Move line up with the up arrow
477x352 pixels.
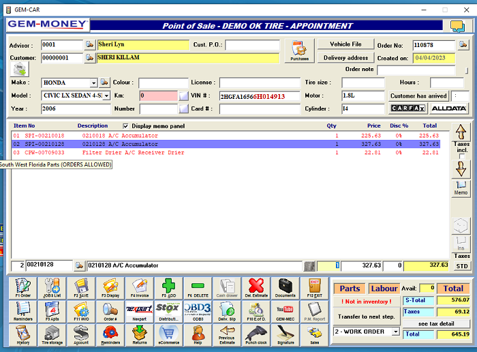tap(461, 132)
